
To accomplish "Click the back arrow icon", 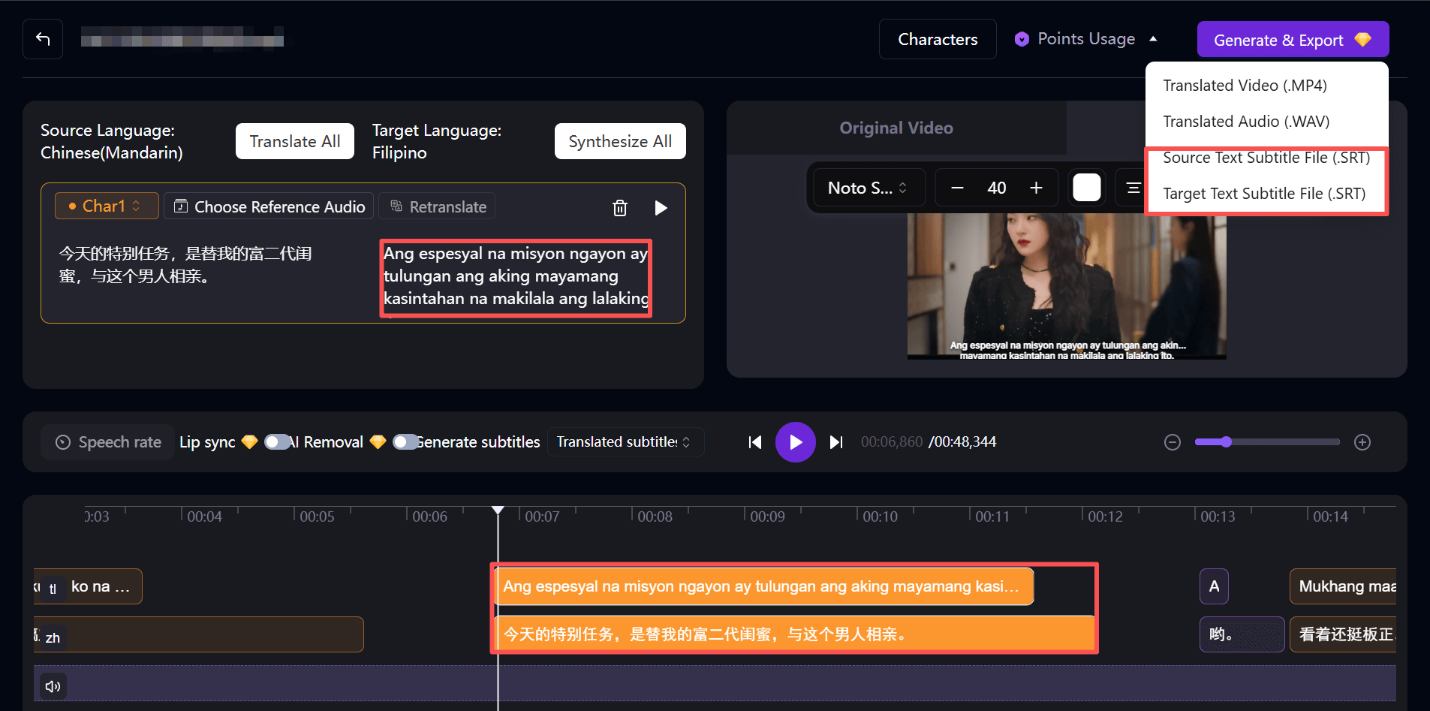I will 43,39.
